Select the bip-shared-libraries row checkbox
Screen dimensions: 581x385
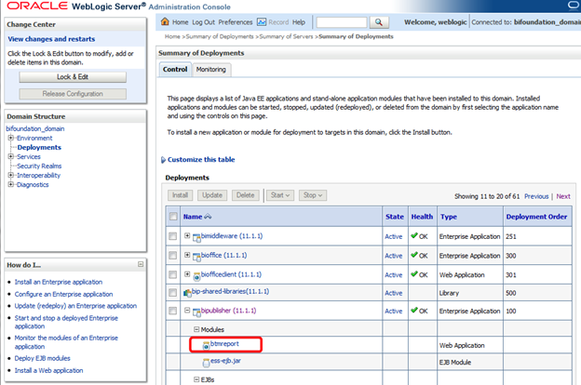click(172, 293)
